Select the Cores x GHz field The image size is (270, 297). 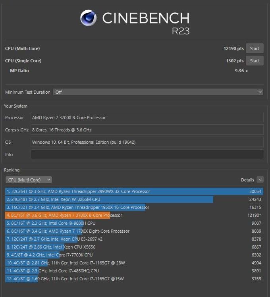click(x=147, y=130)
